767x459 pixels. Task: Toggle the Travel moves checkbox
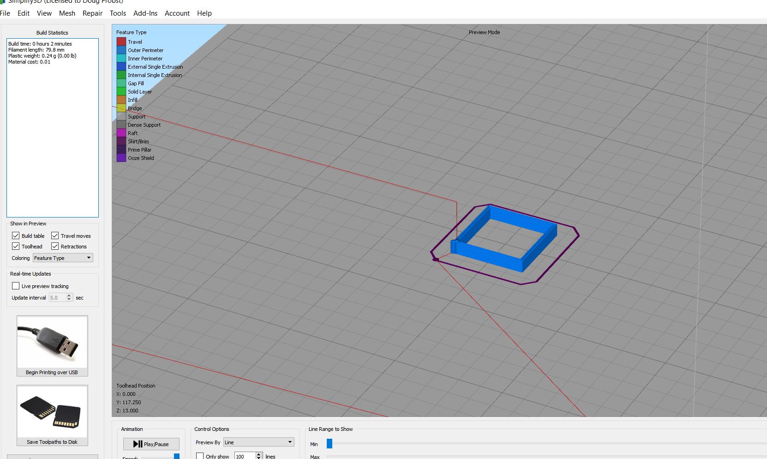(55, 235)
